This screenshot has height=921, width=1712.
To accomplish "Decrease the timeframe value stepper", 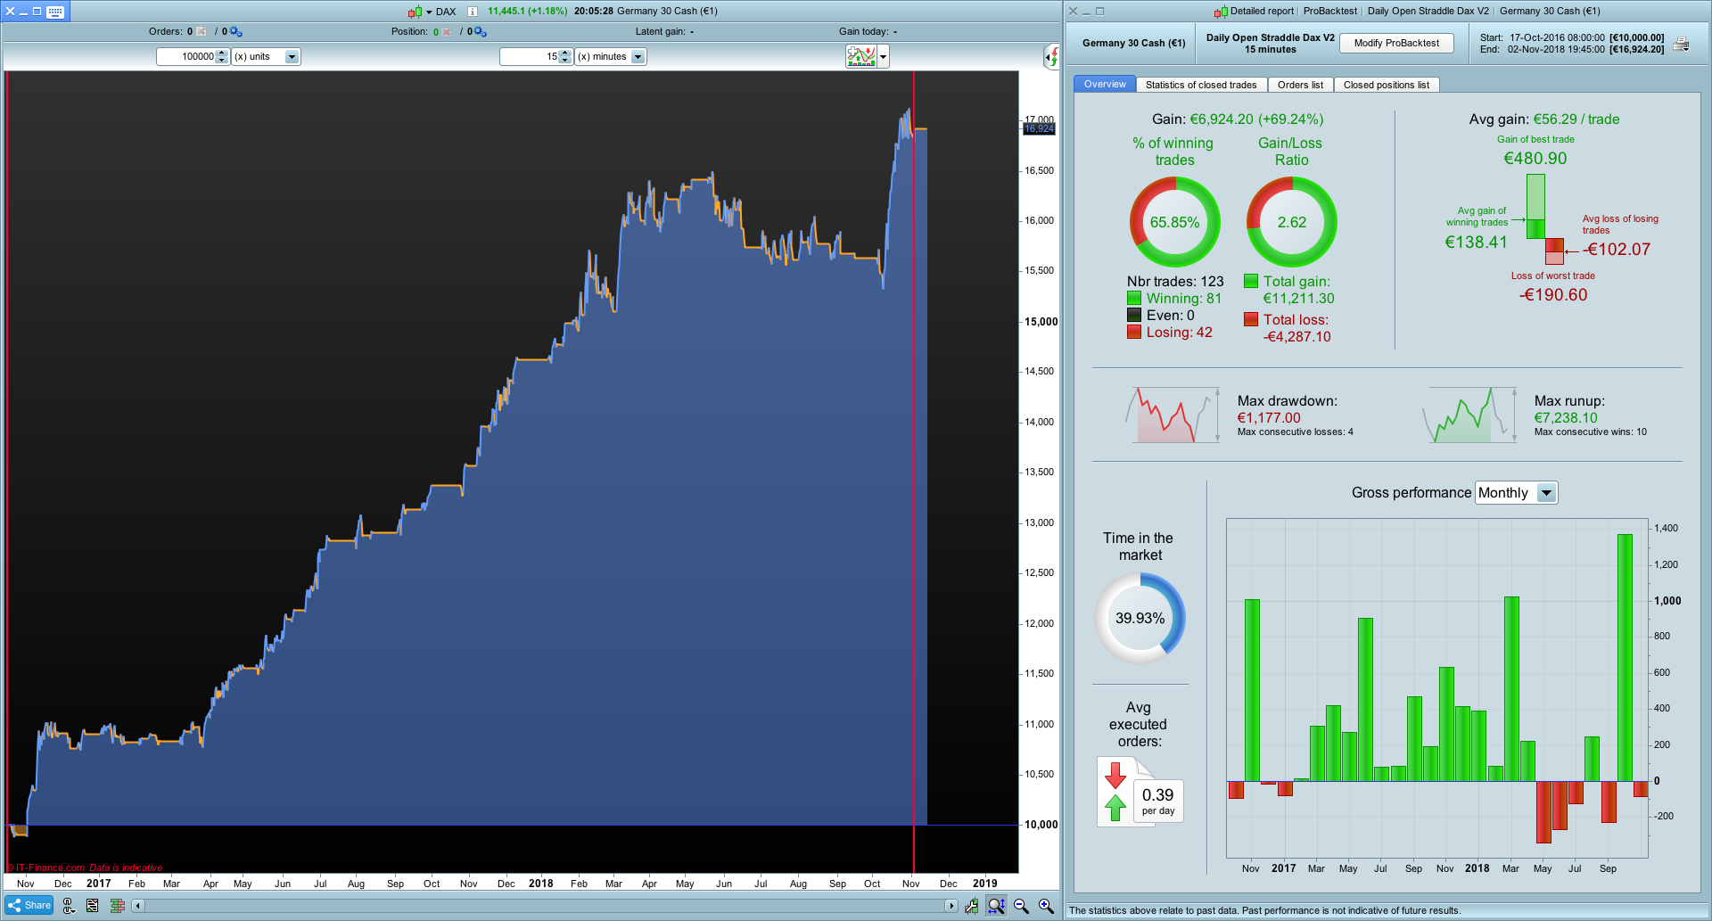I will click(x=564, y=61).
